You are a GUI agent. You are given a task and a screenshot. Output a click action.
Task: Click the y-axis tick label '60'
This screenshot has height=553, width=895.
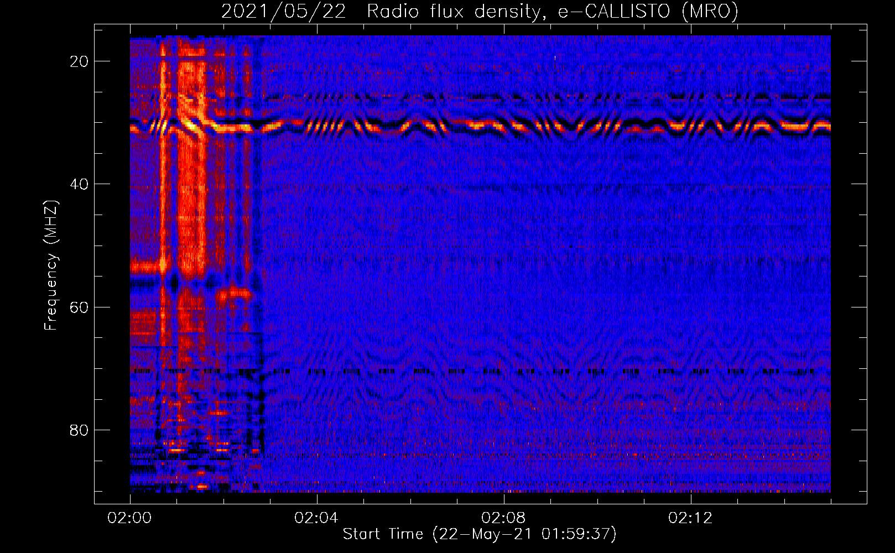coord(79,307)
